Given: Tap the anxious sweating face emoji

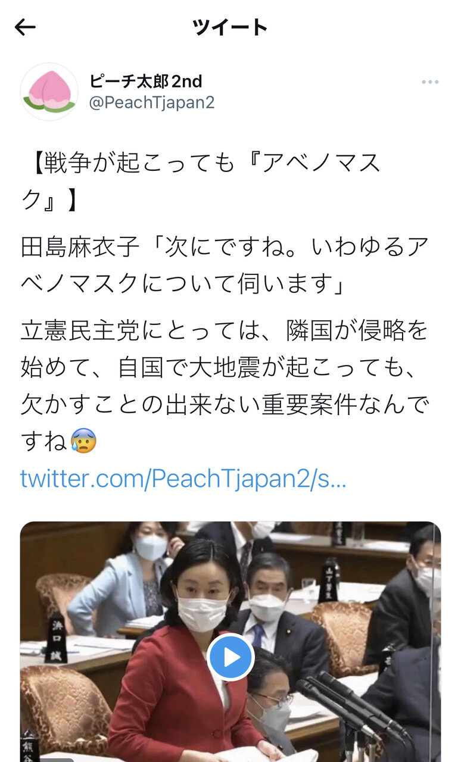Looking at the screenshot, I should point(83,441).
